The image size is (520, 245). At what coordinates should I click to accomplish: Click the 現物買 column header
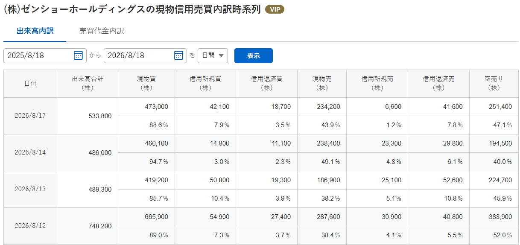tap(146, 84)
